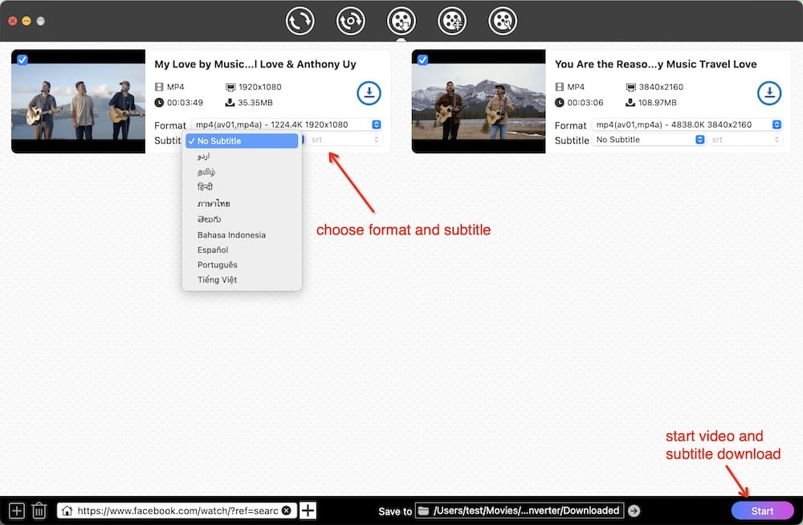
Task: Open Subtitle dropdown showing No Subtitle on right video
Action: [649, 140]
